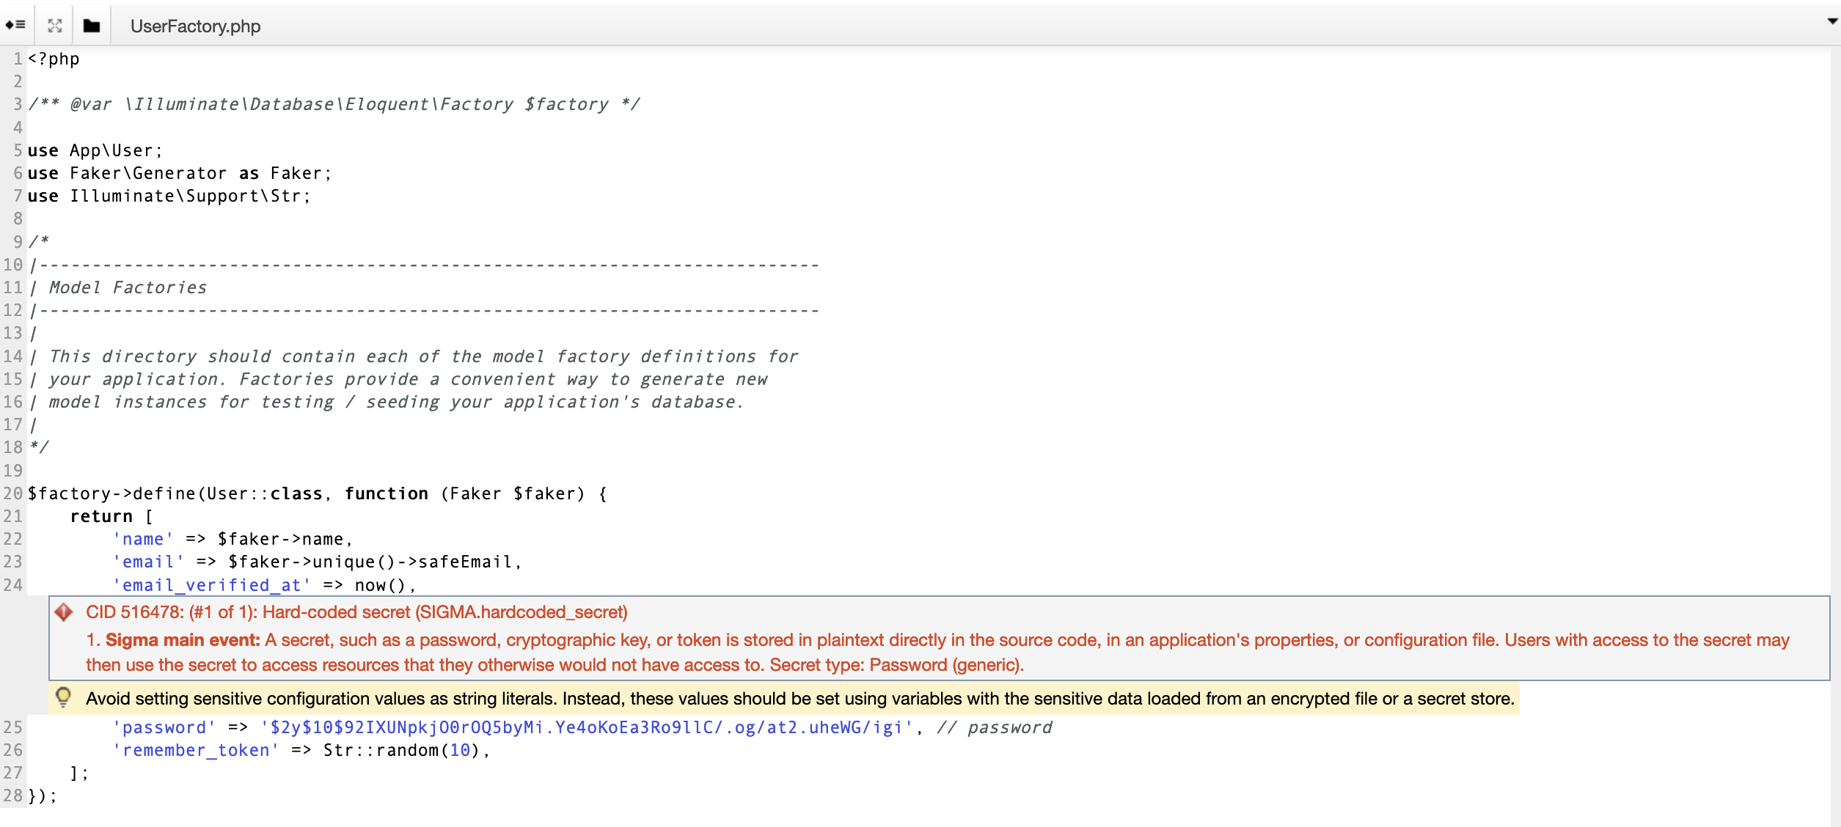Click the remediation advice about string literals

(800, 699)
